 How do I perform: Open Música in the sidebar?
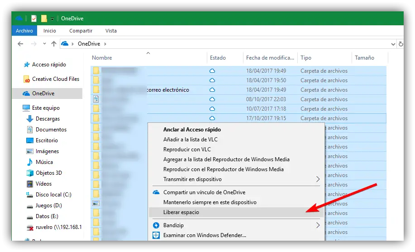[x=44, y=162]
